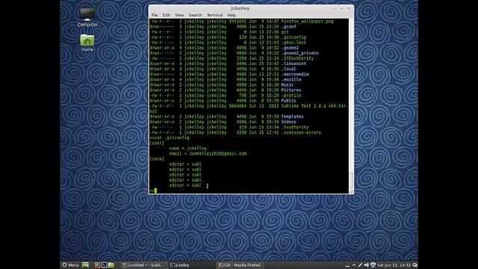Click the 'cat .gitconfig' command line
This screenshot has height=269, width=478.
(x=170, y=137)
